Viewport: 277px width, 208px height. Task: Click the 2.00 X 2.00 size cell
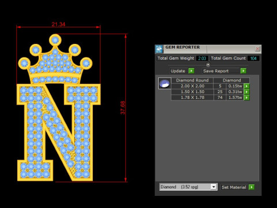[x=192, y=86]
